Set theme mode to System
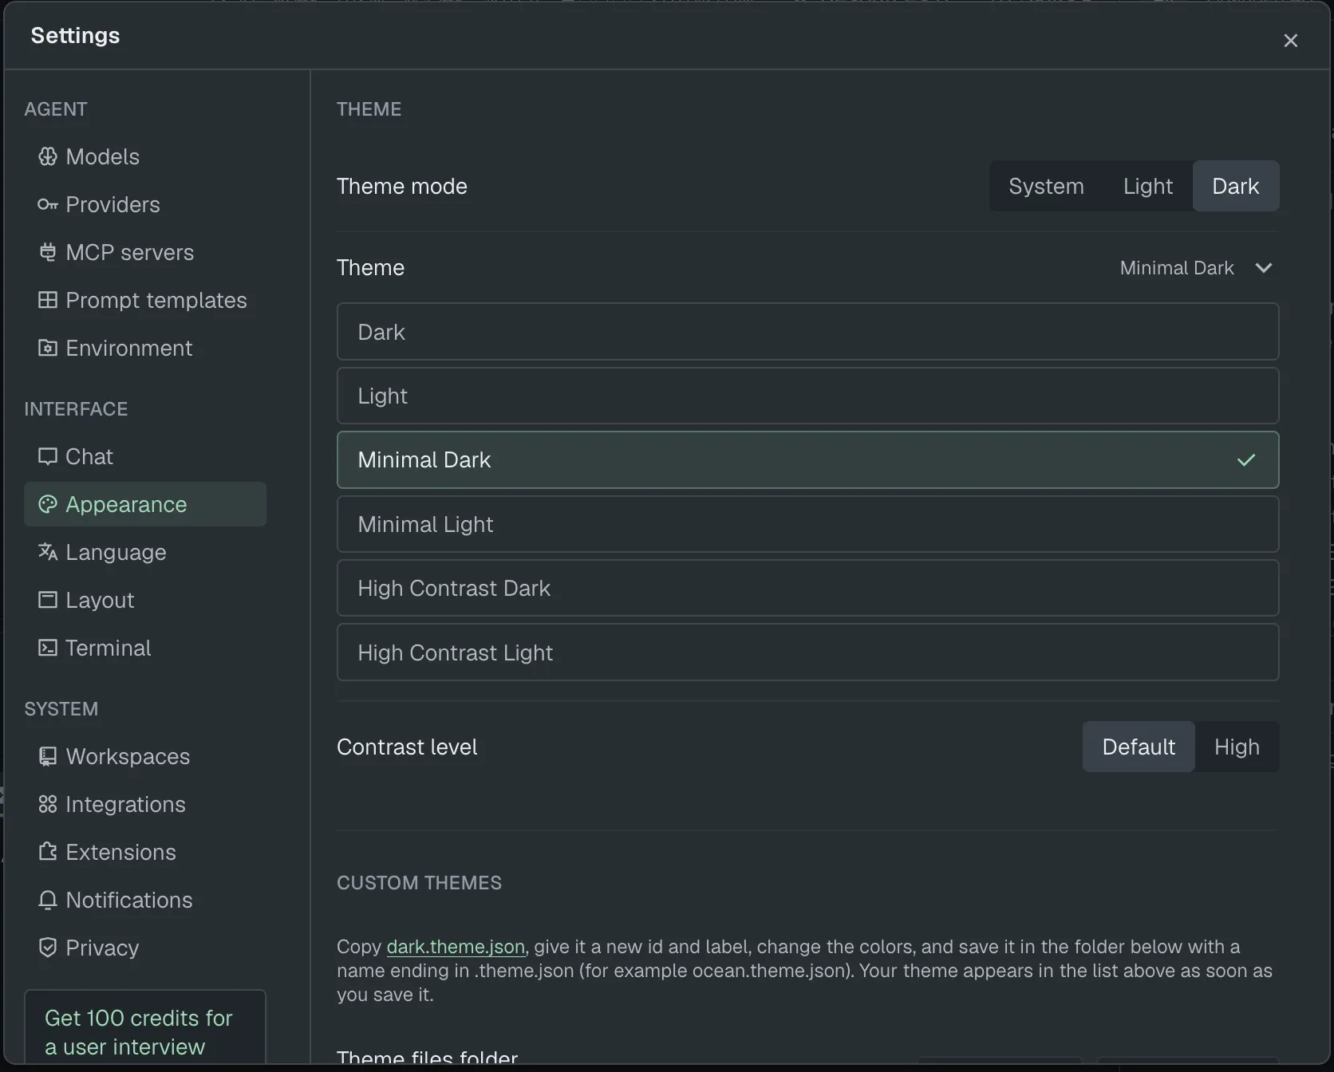The width and height of the screenshot is (1334, 1072). [x=1046, y=186]
